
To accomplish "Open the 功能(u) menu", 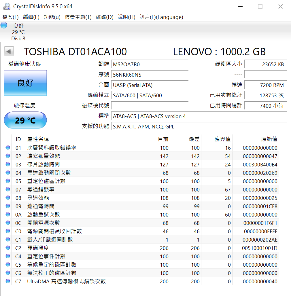I will coord(52,17).
